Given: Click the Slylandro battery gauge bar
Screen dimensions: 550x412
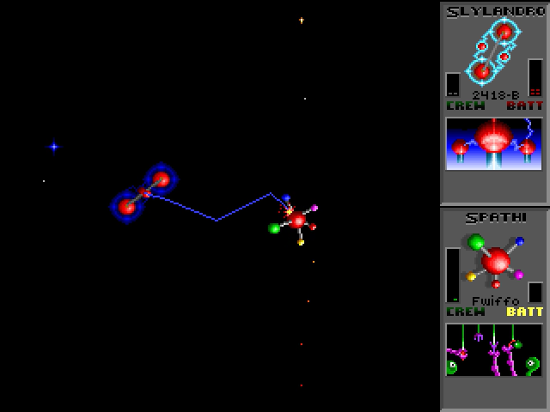Looking at the screenshot, I should point(535,78).
